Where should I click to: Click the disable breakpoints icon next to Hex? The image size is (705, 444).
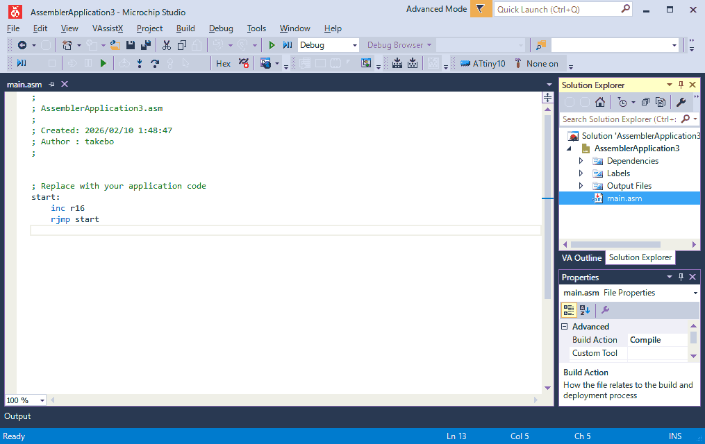pos(244,63)
